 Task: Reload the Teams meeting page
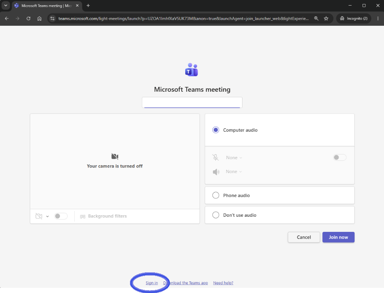28,19
